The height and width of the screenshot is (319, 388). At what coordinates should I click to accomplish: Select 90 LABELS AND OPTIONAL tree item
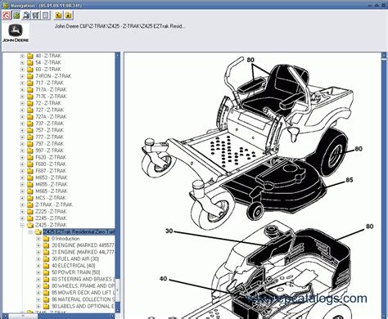coord(83,306)
